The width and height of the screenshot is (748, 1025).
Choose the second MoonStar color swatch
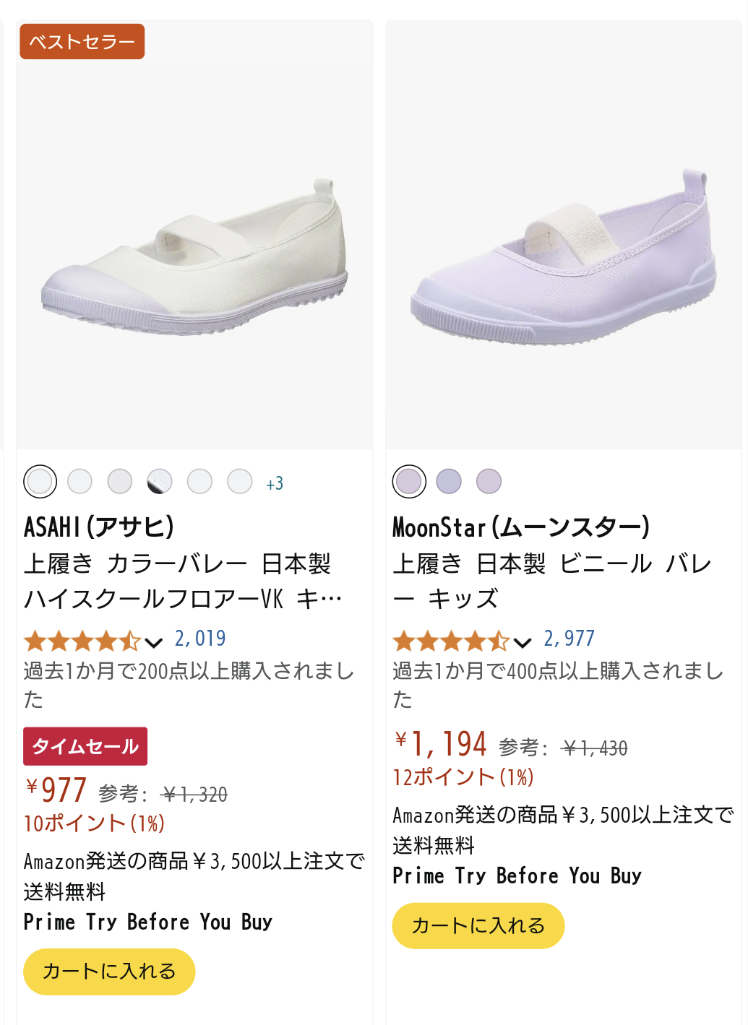coord(449,482)
